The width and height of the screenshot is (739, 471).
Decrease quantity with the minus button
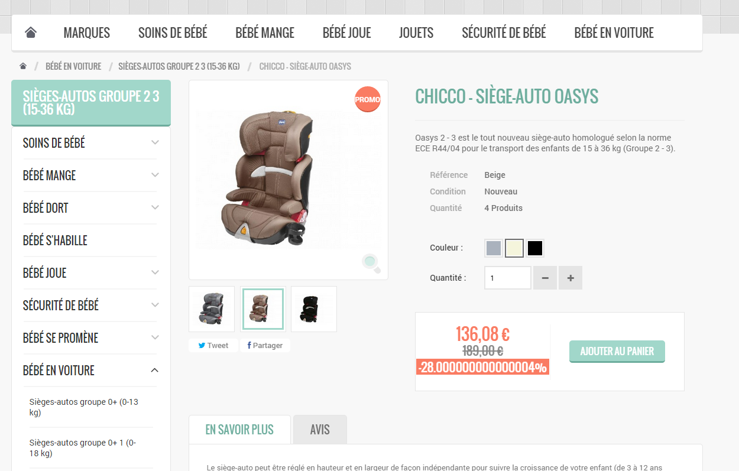(x=545, y=278)
